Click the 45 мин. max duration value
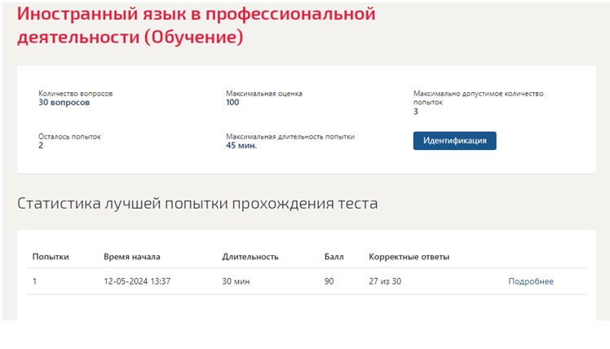Screen dimensions: 610x349 pyautogui.click(x=241, y=145)
